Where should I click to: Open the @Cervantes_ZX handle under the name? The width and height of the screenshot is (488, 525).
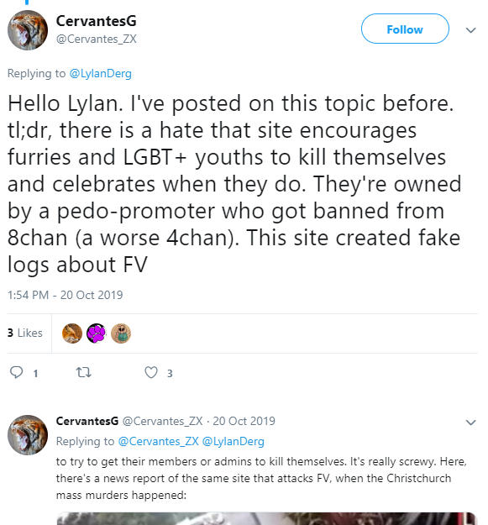click(97, 39)
